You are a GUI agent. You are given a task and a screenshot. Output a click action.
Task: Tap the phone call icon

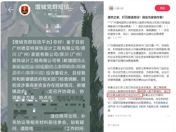click(x=83, y=10)
